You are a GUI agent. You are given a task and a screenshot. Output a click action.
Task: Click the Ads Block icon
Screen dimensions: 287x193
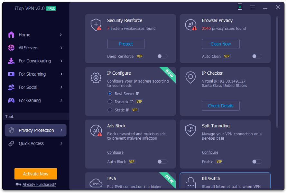(x=96, y=130)
